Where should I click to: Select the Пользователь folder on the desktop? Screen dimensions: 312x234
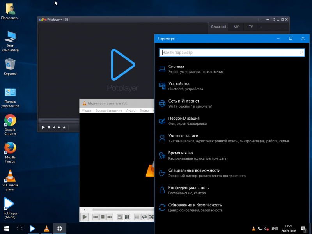click(x=10, y=11)
